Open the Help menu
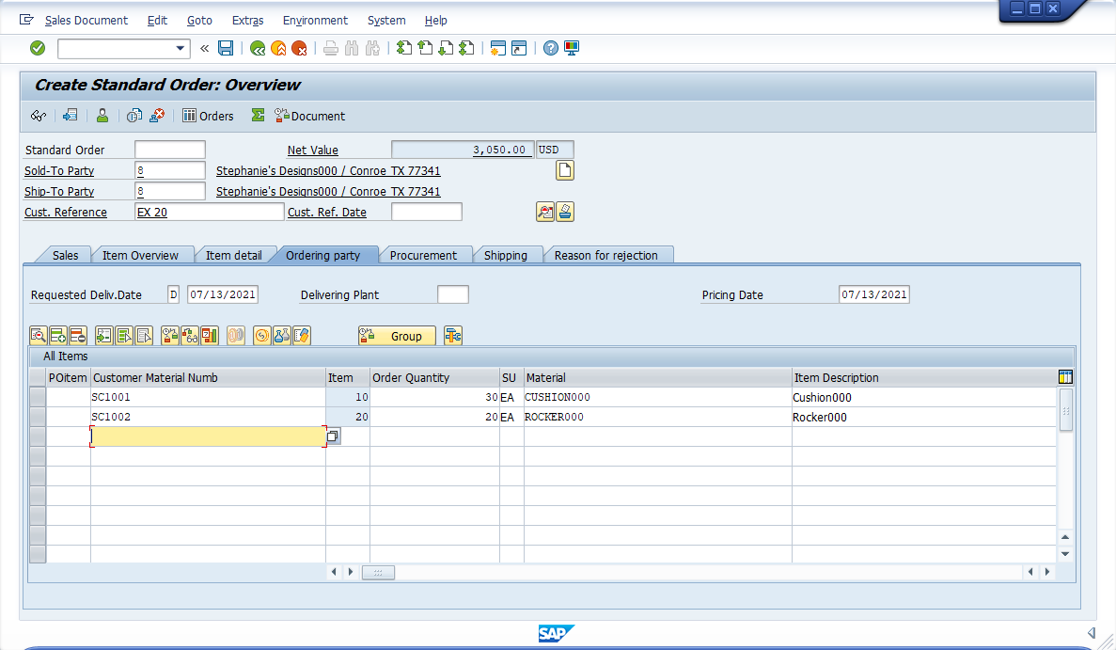 point(435,21)
